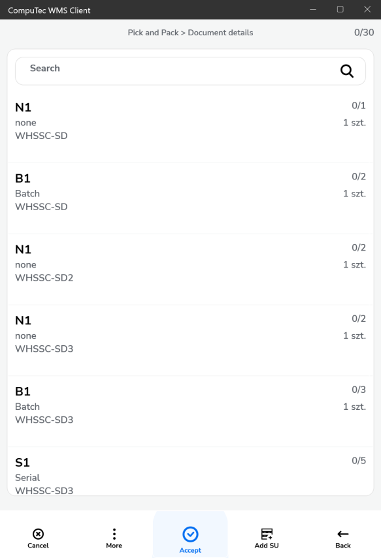The height and width of the screenshot is (558, 381).
Task: Select the N1 item in WHSSC-SD2
Action: [x=190, y=270]
